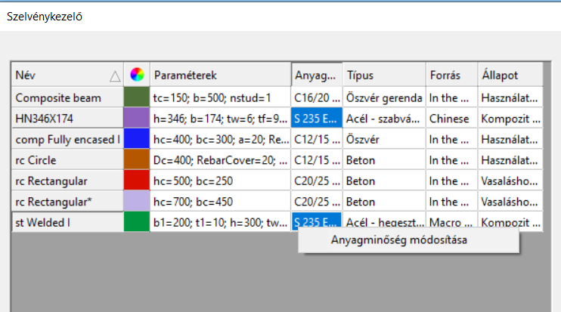Viewport: 561px width, 312px height.
Task: Select the st Welded I name cell
Action: tap(67, 222)
